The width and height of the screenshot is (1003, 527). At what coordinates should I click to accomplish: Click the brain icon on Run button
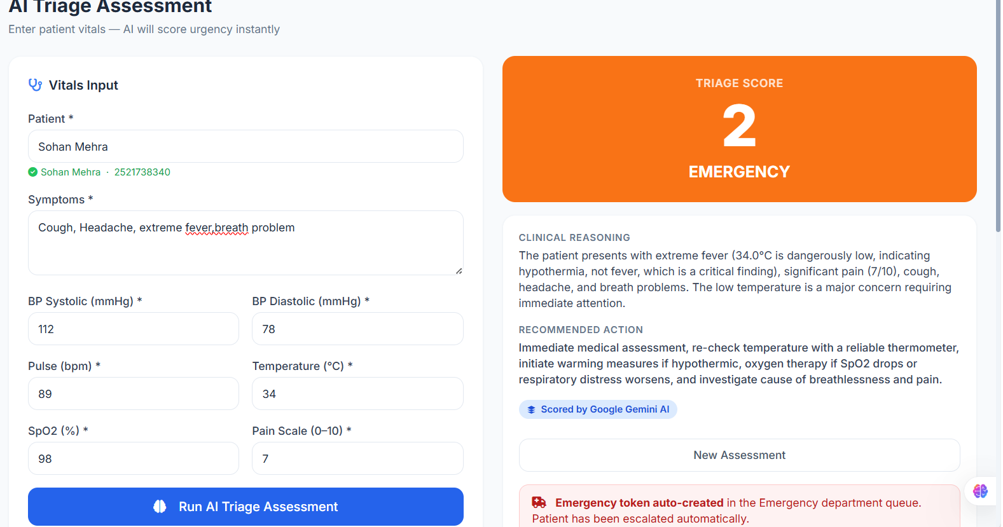pyautogui.click(x=160, y=506)
